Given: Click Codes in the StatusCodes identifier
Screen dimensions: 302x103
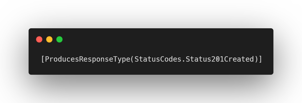Looking at the screenshot, I should [171, 59].
